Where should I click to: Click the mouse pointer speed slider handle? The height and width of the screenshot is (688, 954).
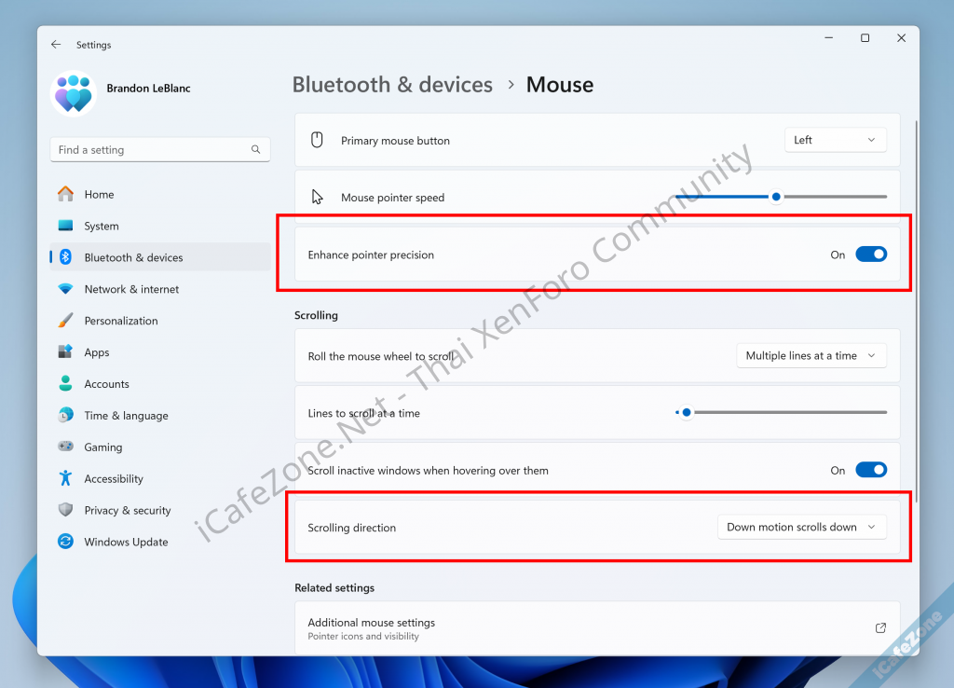(x=776, y=197)
